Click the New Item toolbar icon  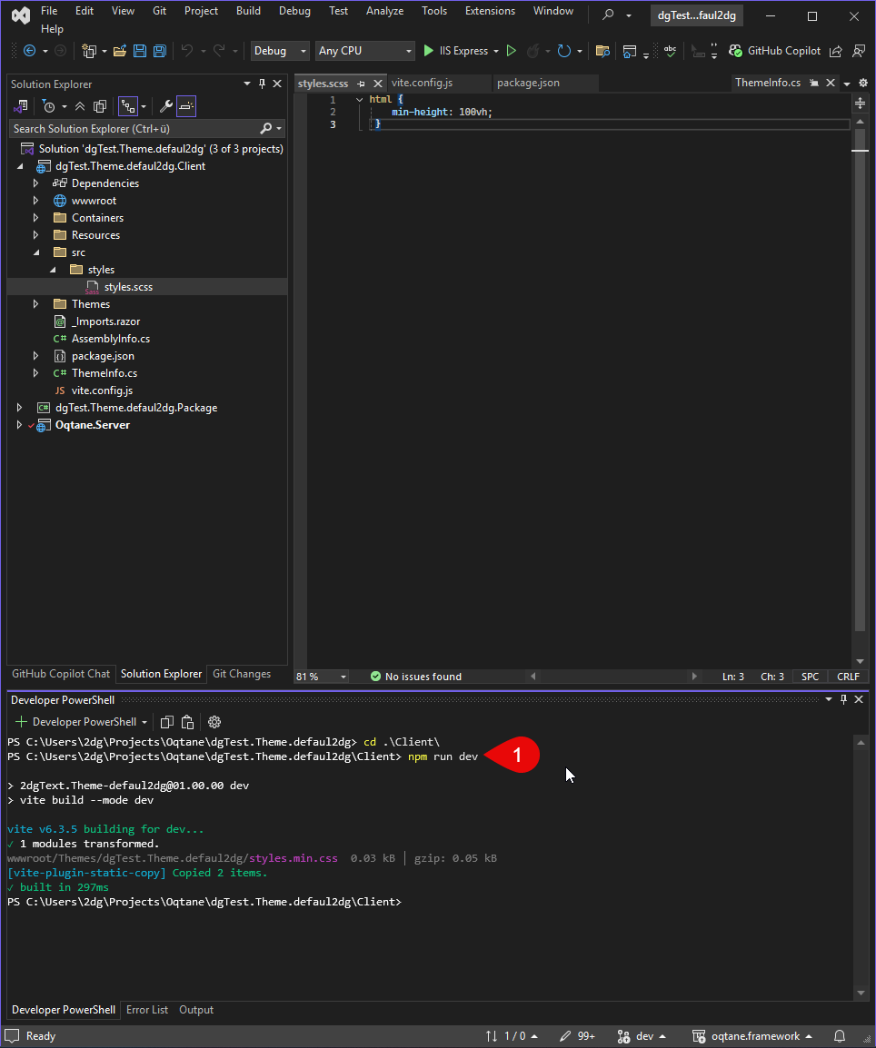tap(88, 51)
